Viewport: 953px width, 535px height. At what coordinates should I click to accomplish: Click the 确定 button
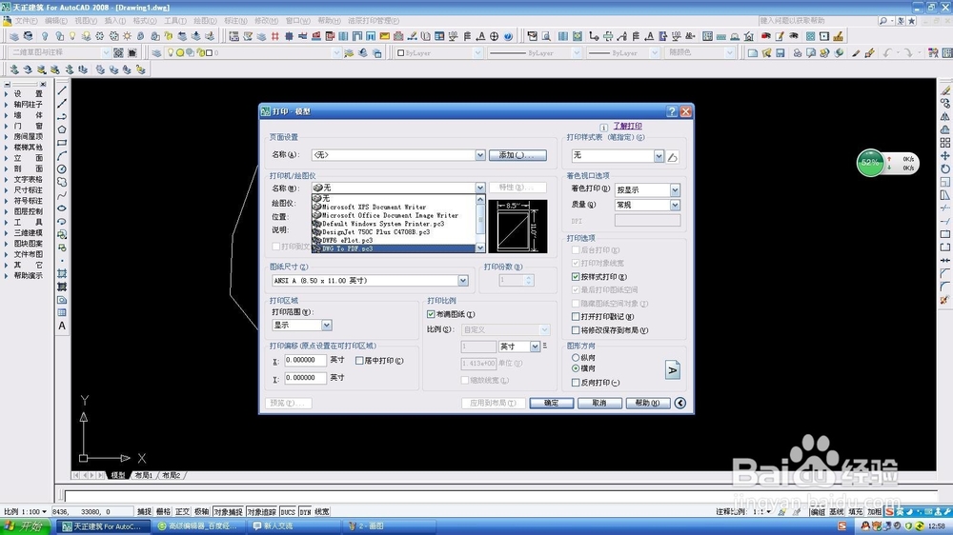click(x=551, y=403)
